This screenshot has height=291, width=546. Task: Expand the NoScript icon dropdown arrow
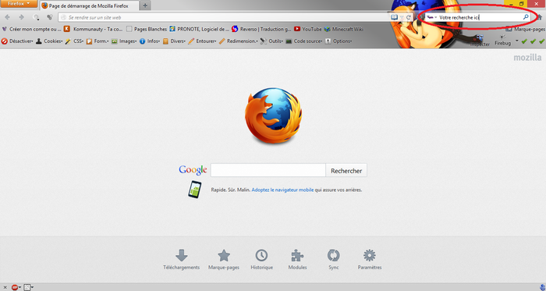32,288
